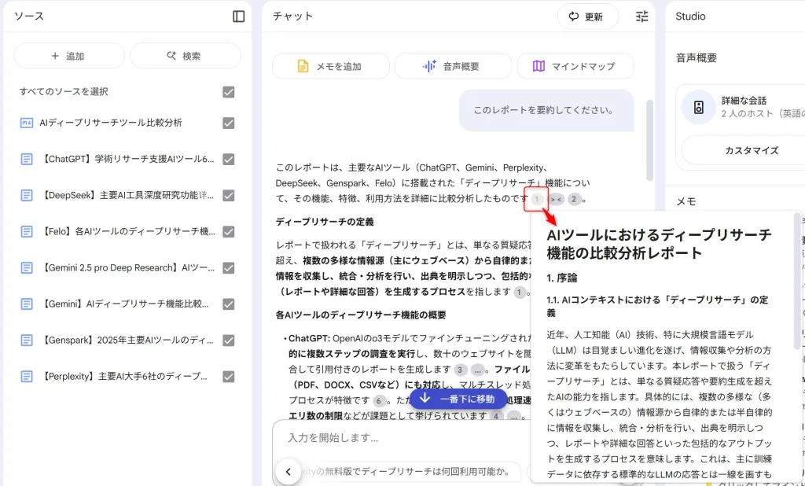Open chat configuration sliders icon
Screen dimensions: 805x486
click(x=642, y=17)
